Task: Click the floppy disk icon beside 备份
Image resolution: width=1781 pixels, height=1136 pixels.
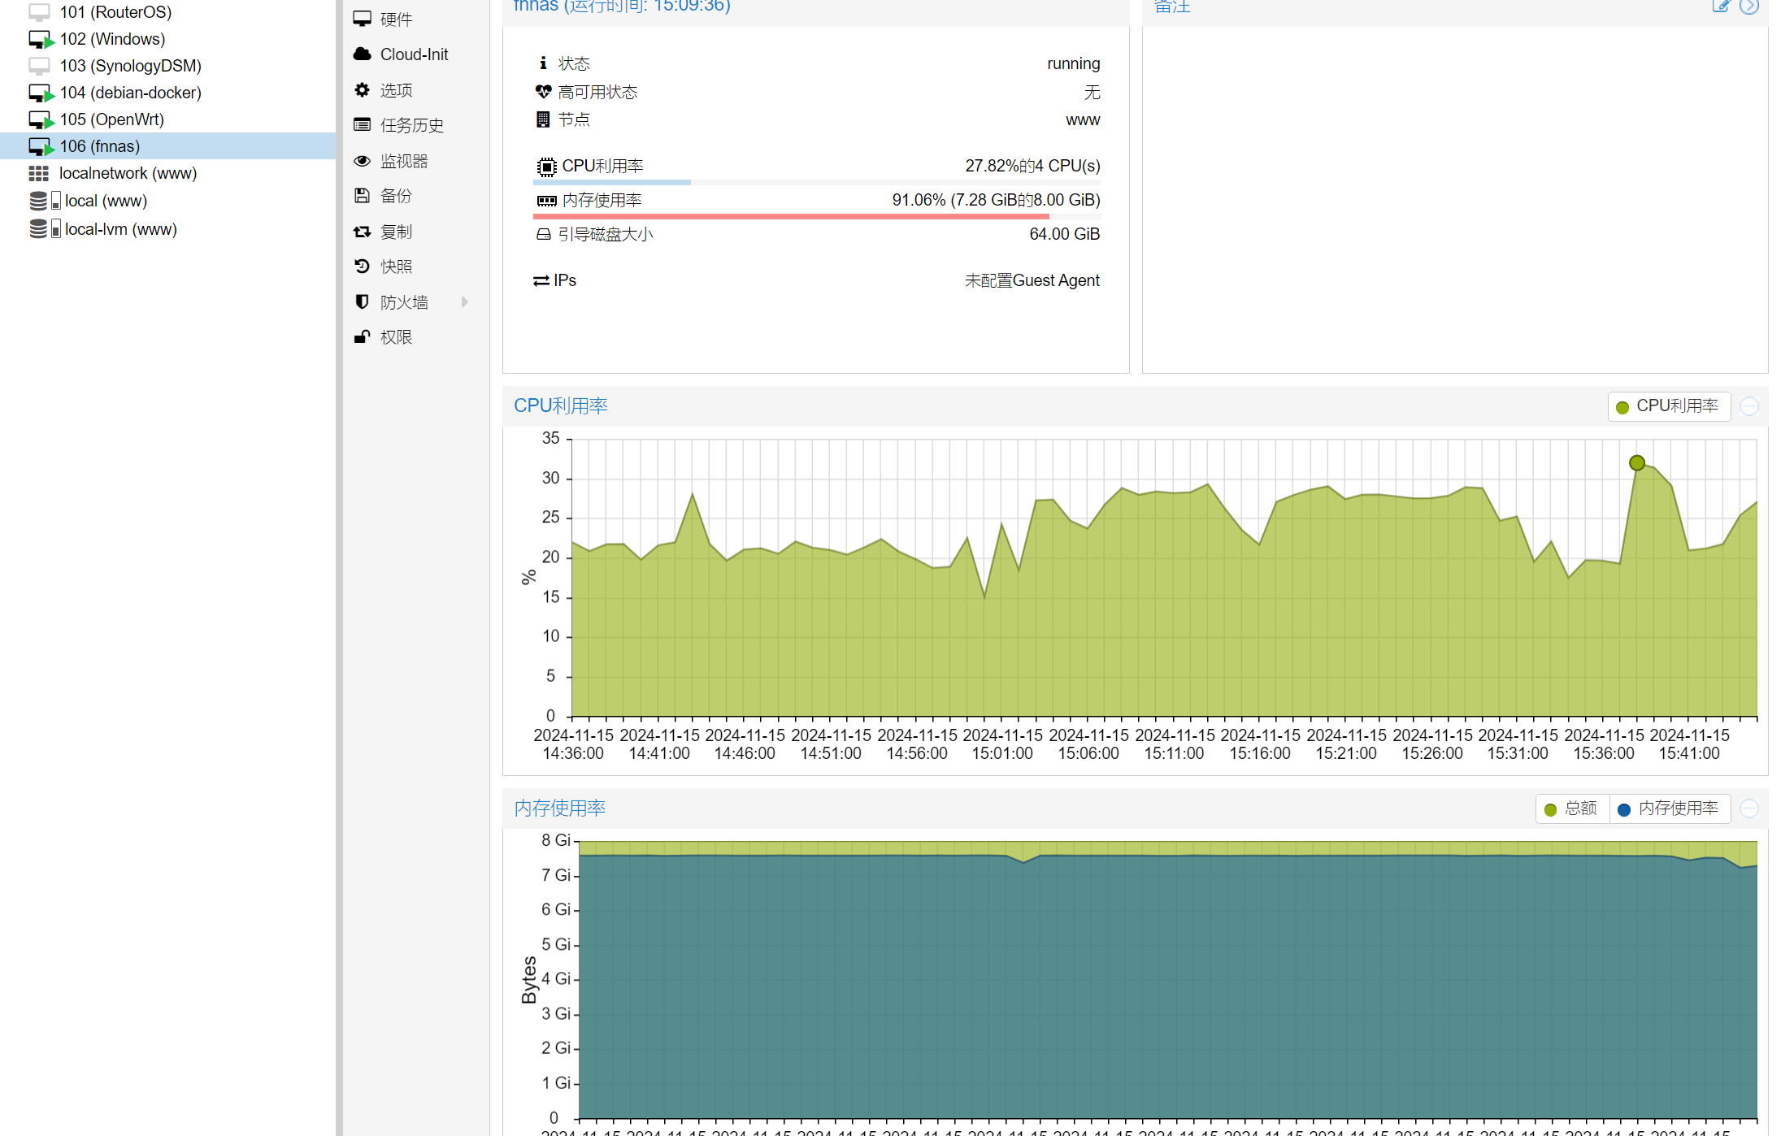Action: (362, 196)
